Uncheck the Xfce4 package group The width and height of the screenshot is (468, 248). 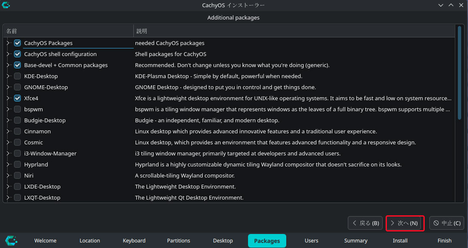17,98
